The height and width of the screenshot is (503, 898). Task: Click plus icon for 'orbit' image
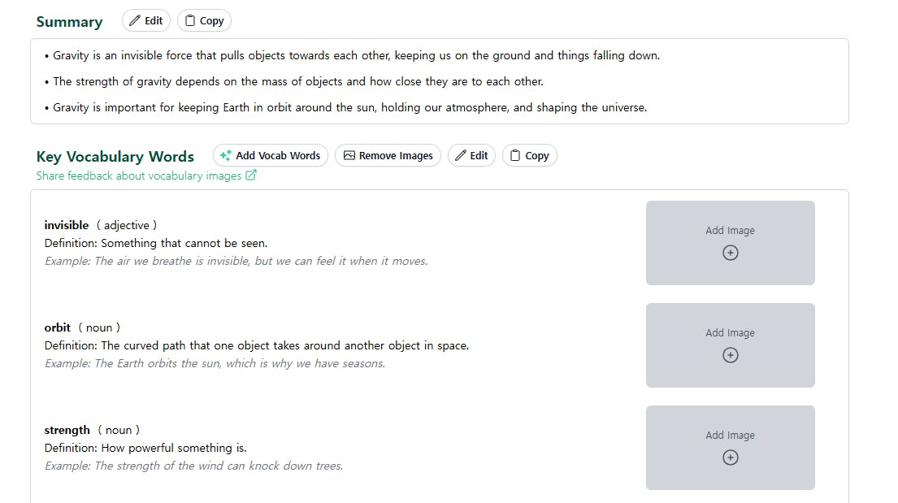click(731, 355)
